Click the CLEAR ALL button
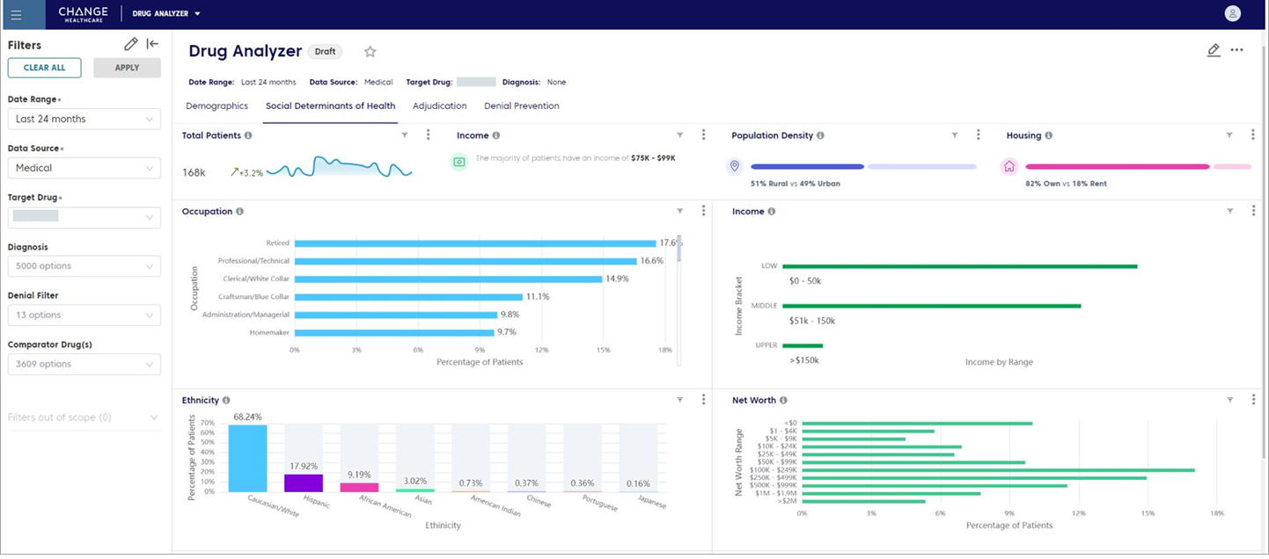The image size is (1269, 559). tap(44, 68)
